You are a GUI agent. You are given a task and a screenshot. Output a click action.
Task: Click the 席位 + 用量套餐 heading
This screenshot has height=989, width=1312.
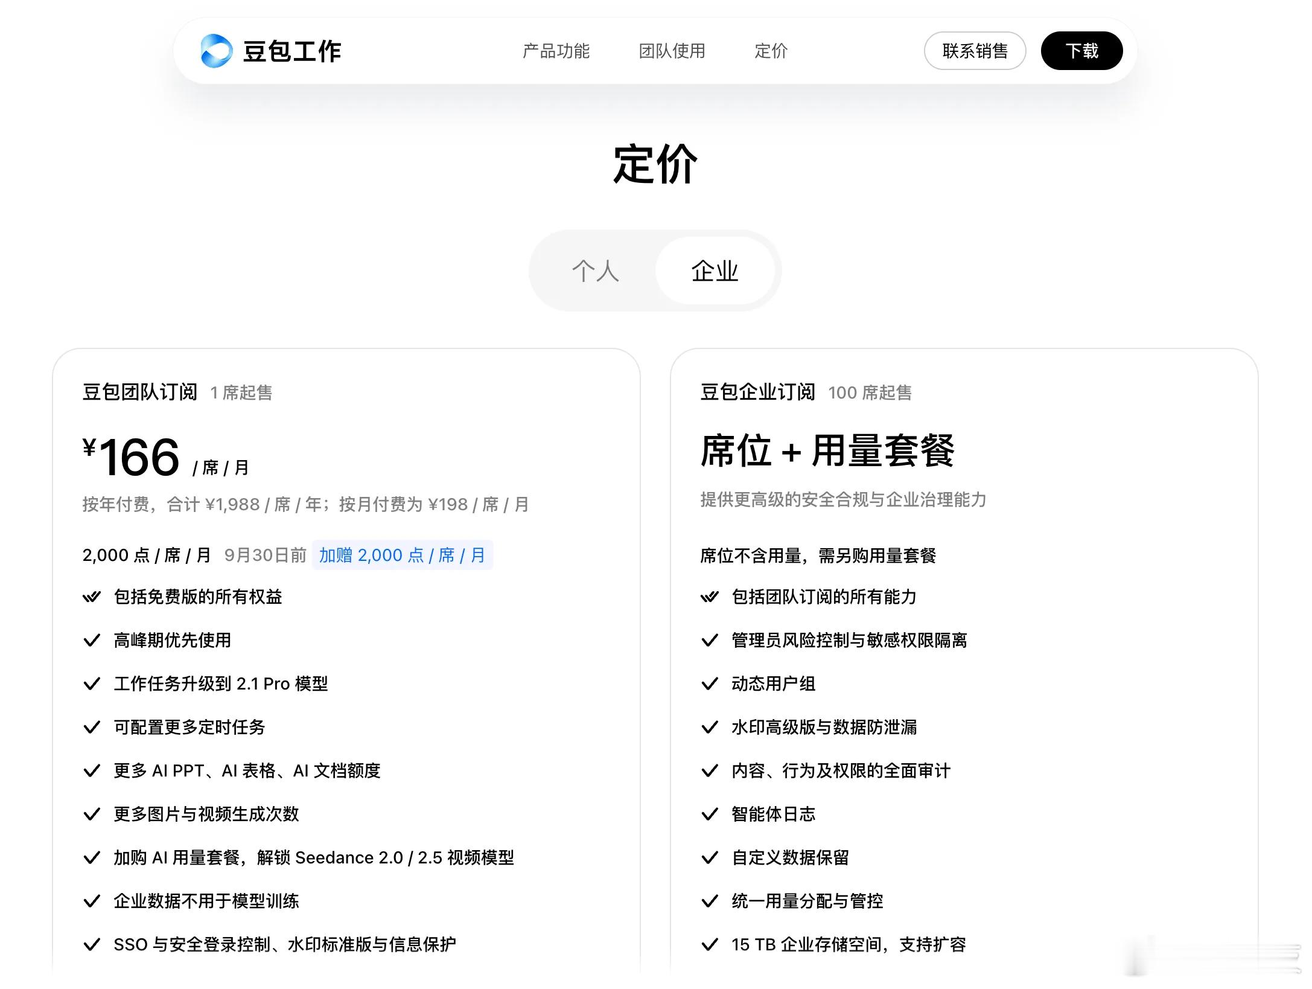pos(827,450)
